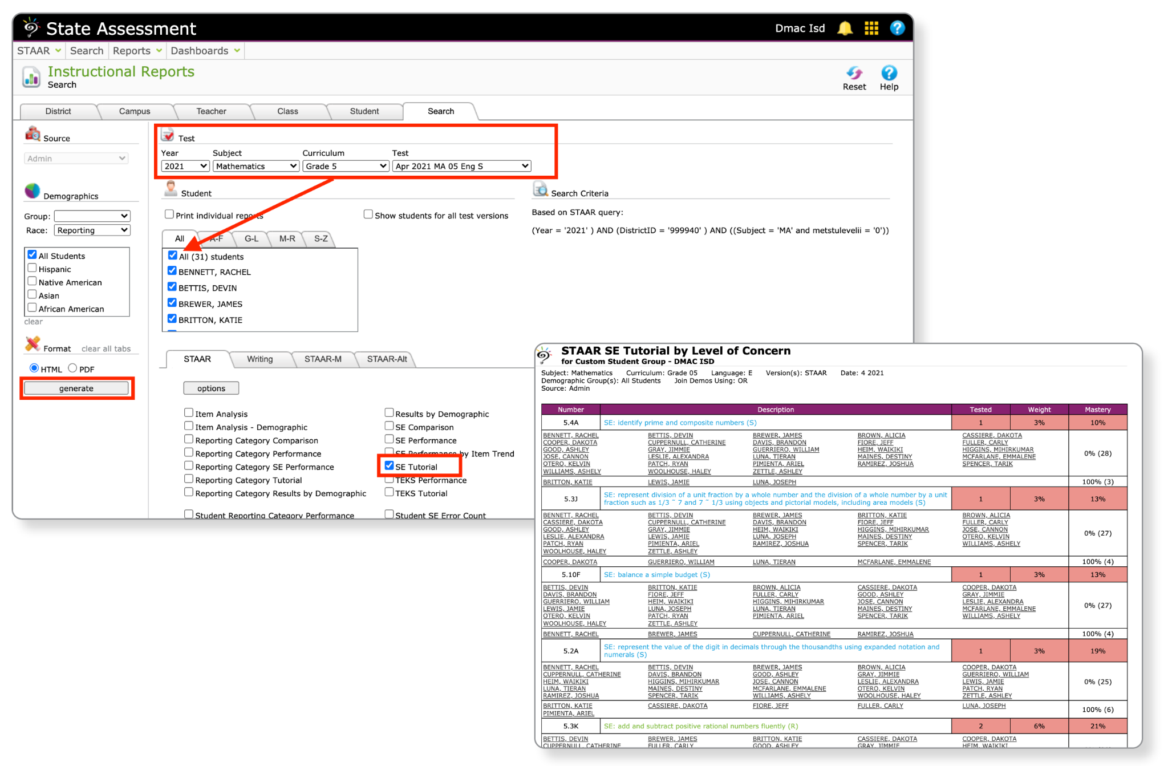Open the apps grid icon
The height and width of the screenshot is (766, 1168).
click(871, 29)
